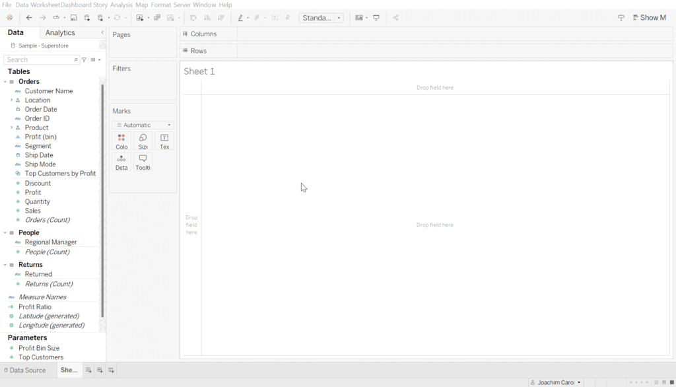Viewport: 676px width, 387px height.
Task: Click the filter icon beside Search box
Action: coord(84,60)
